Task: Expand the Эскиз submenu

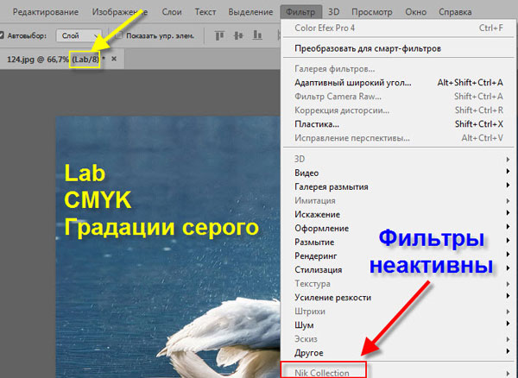Action: click(x=399, y=339)
